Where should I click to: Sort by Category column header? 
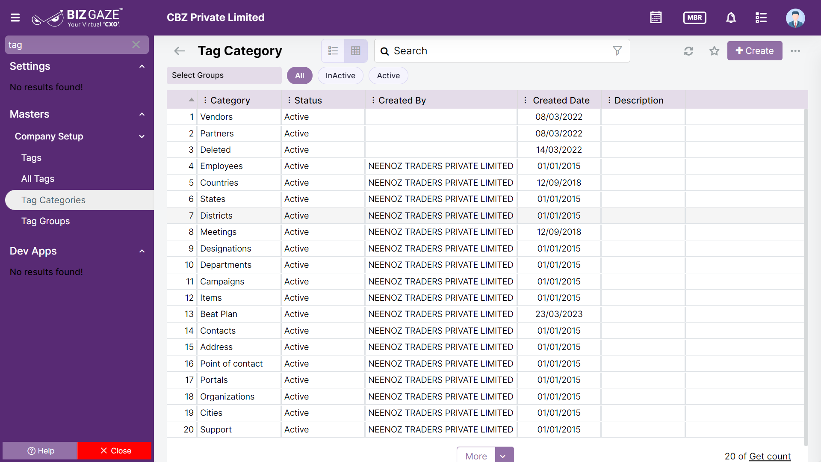(x=230, y=100)
